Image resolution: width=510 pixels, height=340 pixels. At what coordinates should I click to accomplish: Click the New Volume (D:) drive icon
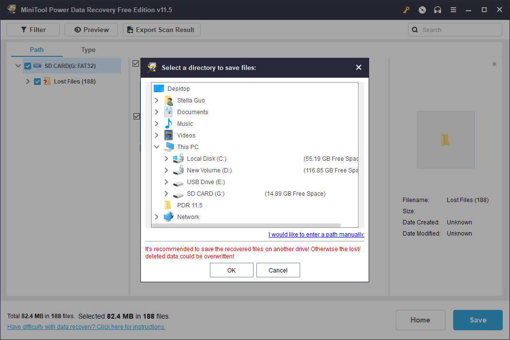pyautogui.click(x=178, y=170)
